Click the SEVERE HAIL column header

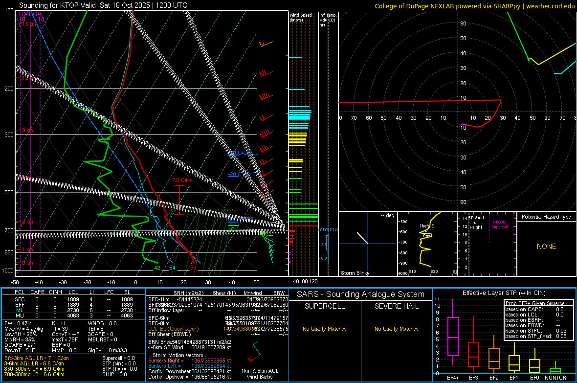point(396,306)
